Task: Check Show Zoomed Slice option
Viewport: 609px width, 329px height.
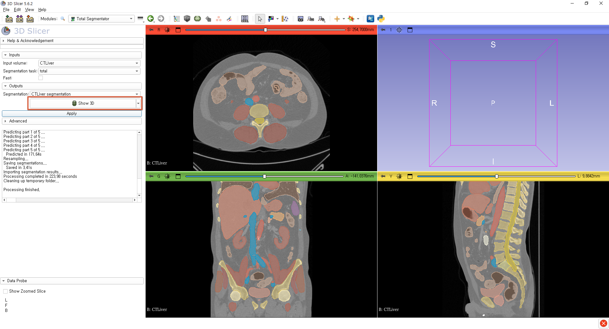Action: pos(5,291)
